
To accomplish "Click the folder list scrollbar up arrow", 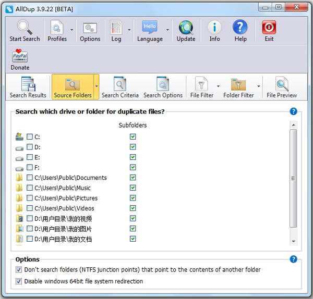I will [x=293, y=125].
